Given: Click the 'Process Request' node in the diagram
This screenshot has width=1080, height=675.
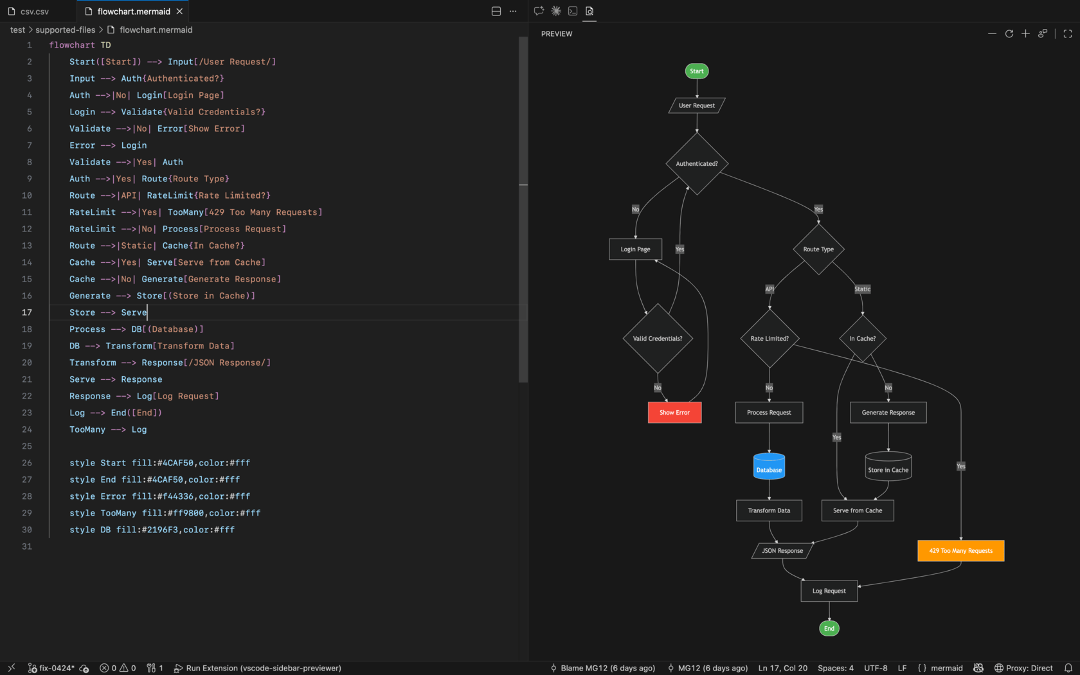Looking at the screenshot, I should (x=769, y=413).
